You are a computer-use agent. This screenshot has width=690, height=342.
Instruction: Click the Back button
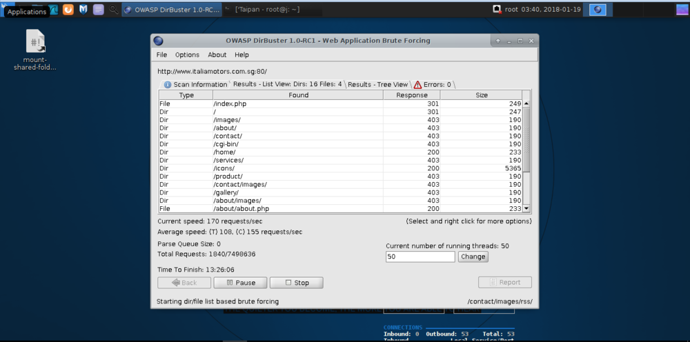click(x=184, y=283)
